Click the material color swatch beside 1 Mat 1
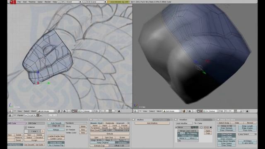Image resolution: width=265 pixels, height=149 pixels. pos(26,131)
